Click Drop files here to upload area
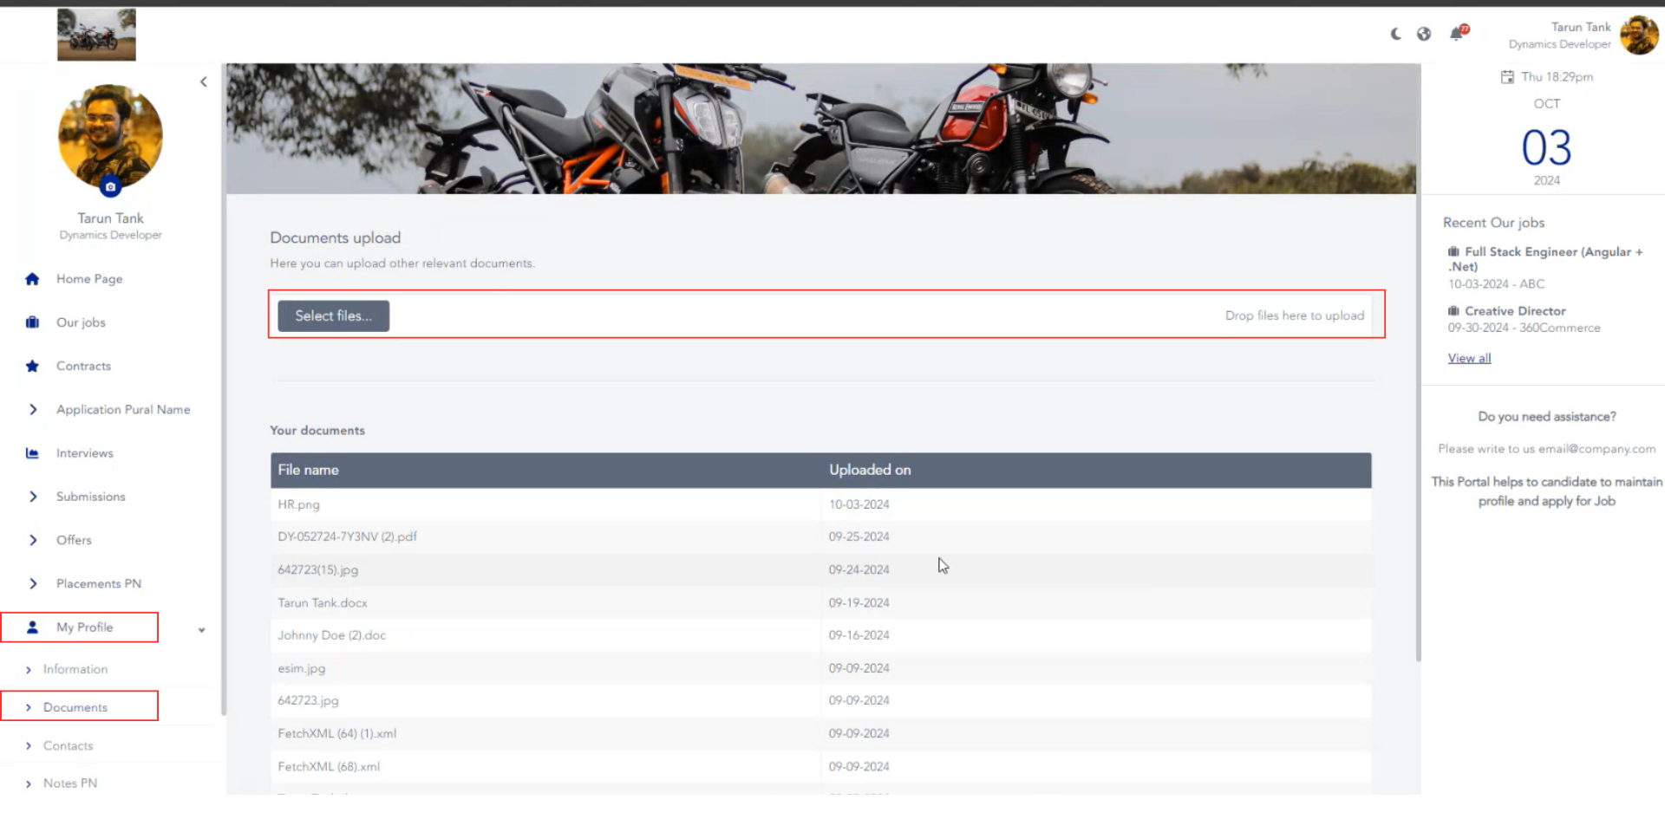 click(x=1294, y=315)
